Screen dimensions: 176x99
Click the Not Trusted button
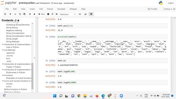(152, 9)
